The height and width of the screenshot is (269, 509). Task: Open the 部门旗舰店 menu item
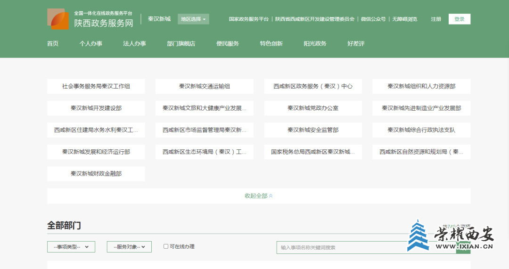[181, 44]
